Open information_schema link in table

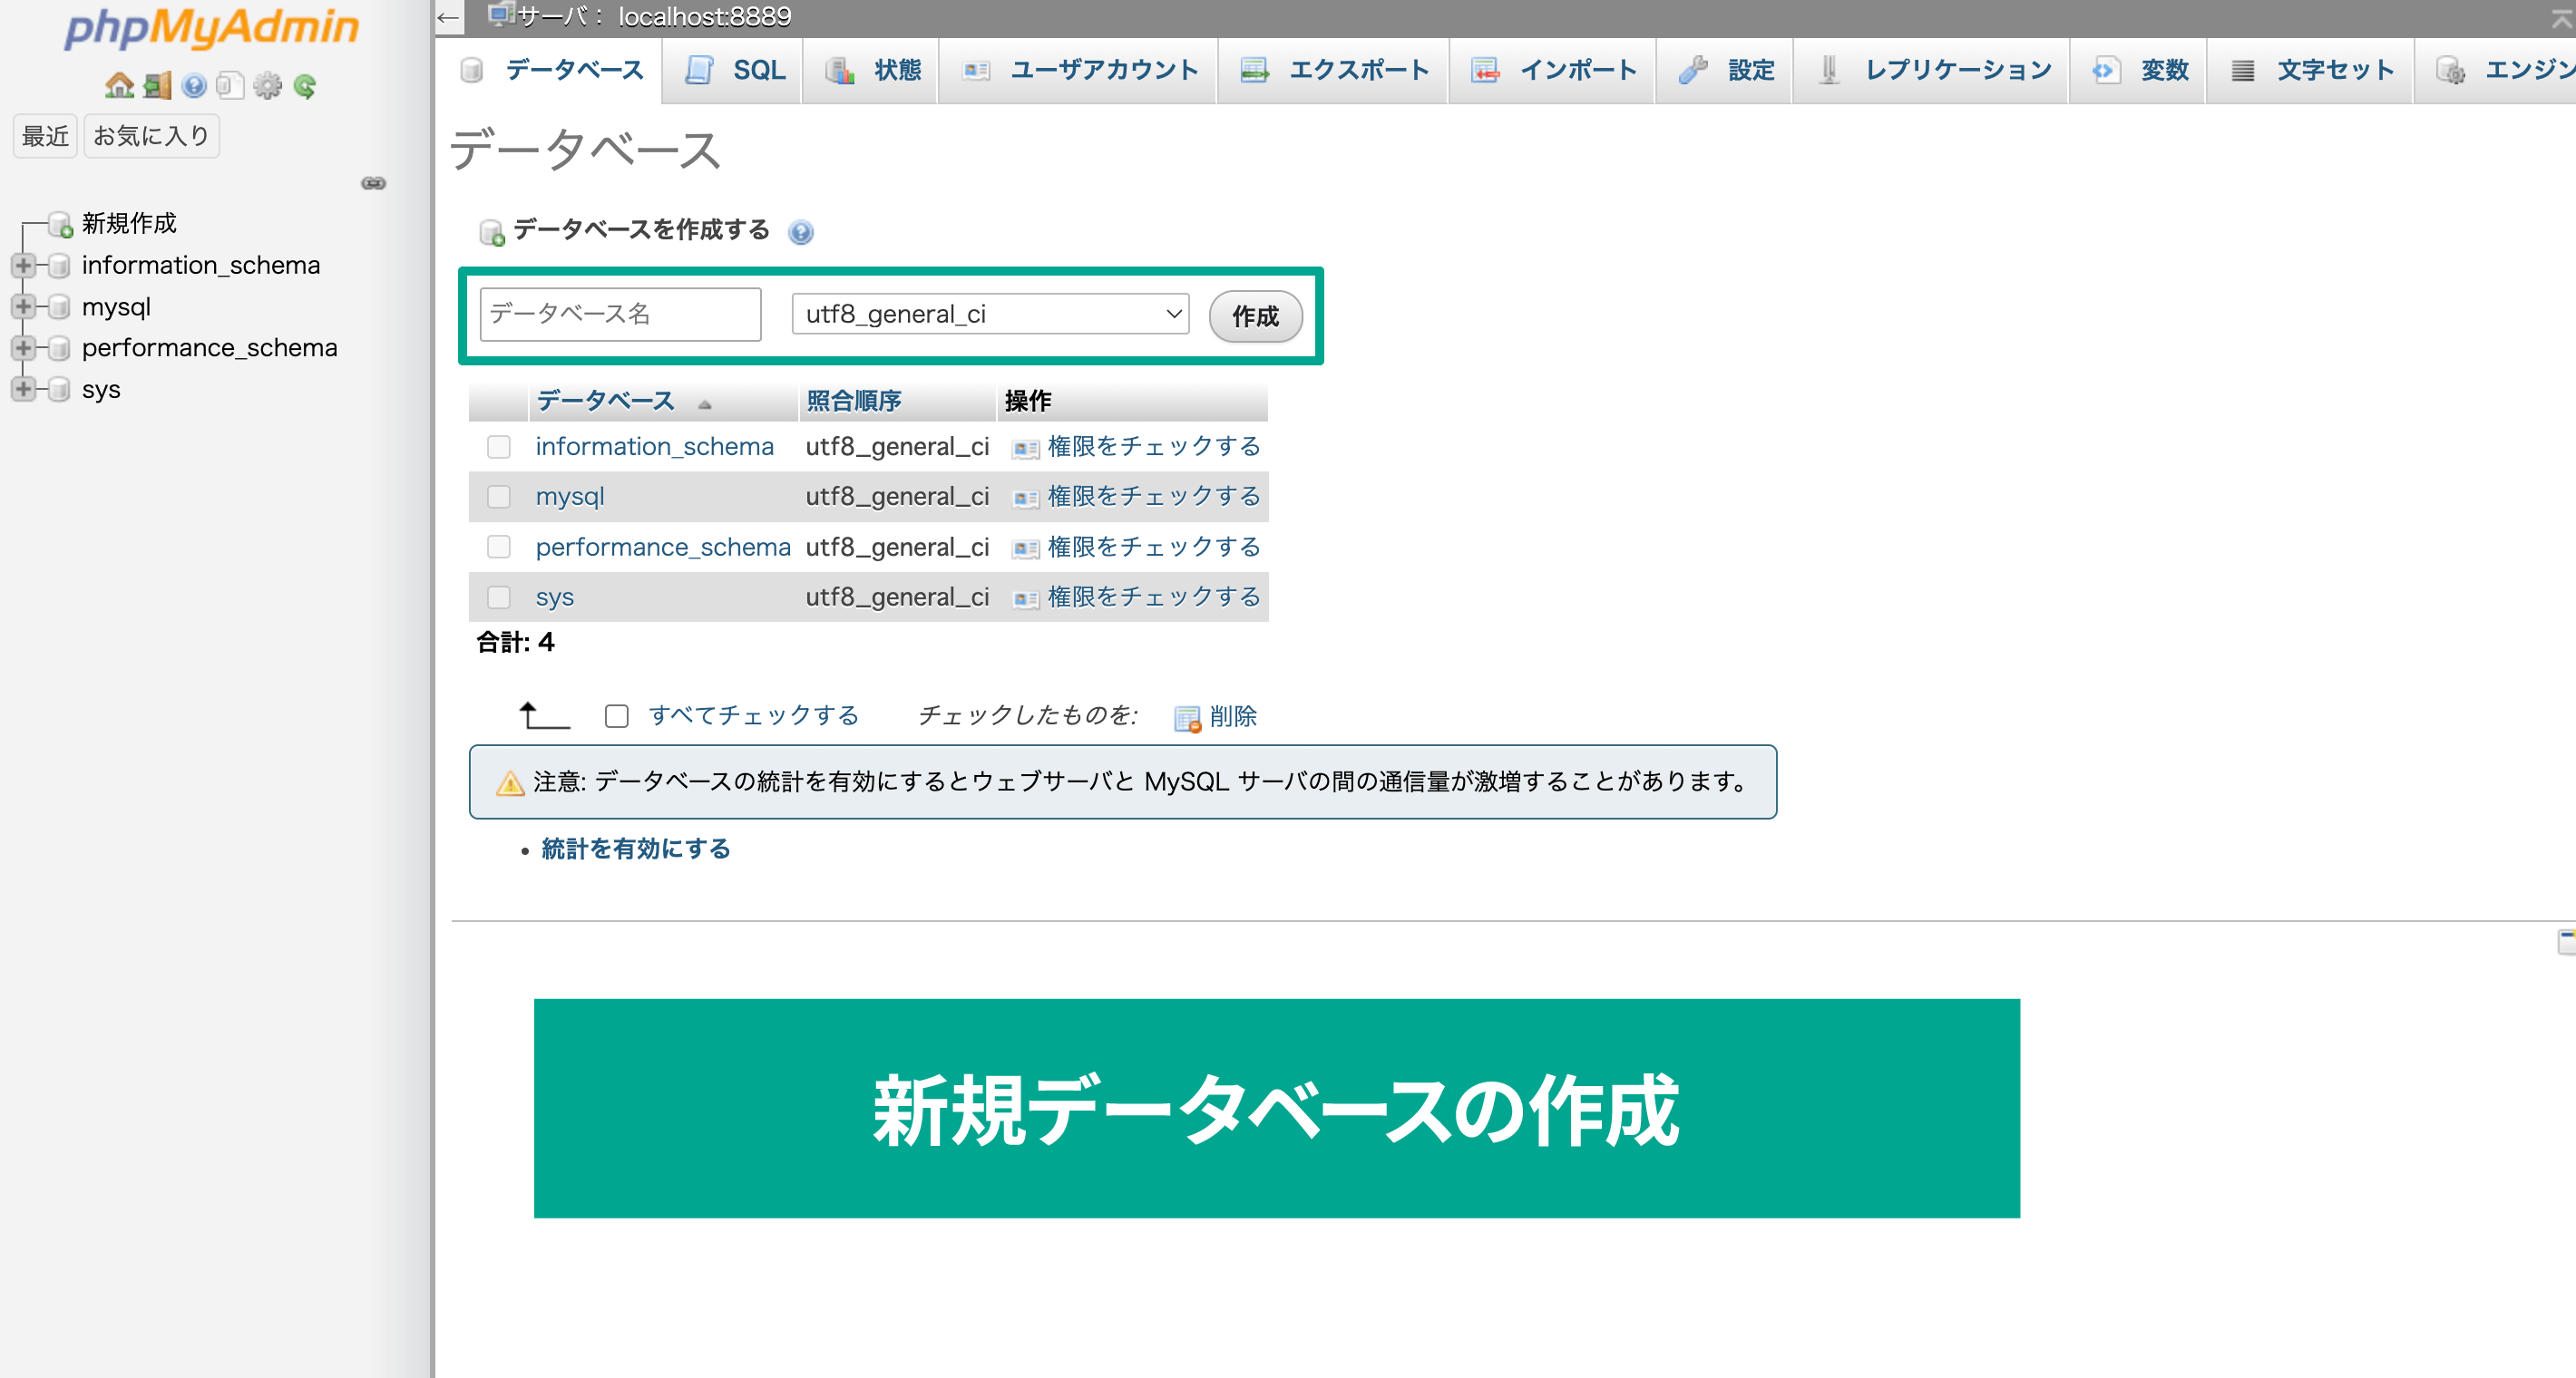pos(655,447)
